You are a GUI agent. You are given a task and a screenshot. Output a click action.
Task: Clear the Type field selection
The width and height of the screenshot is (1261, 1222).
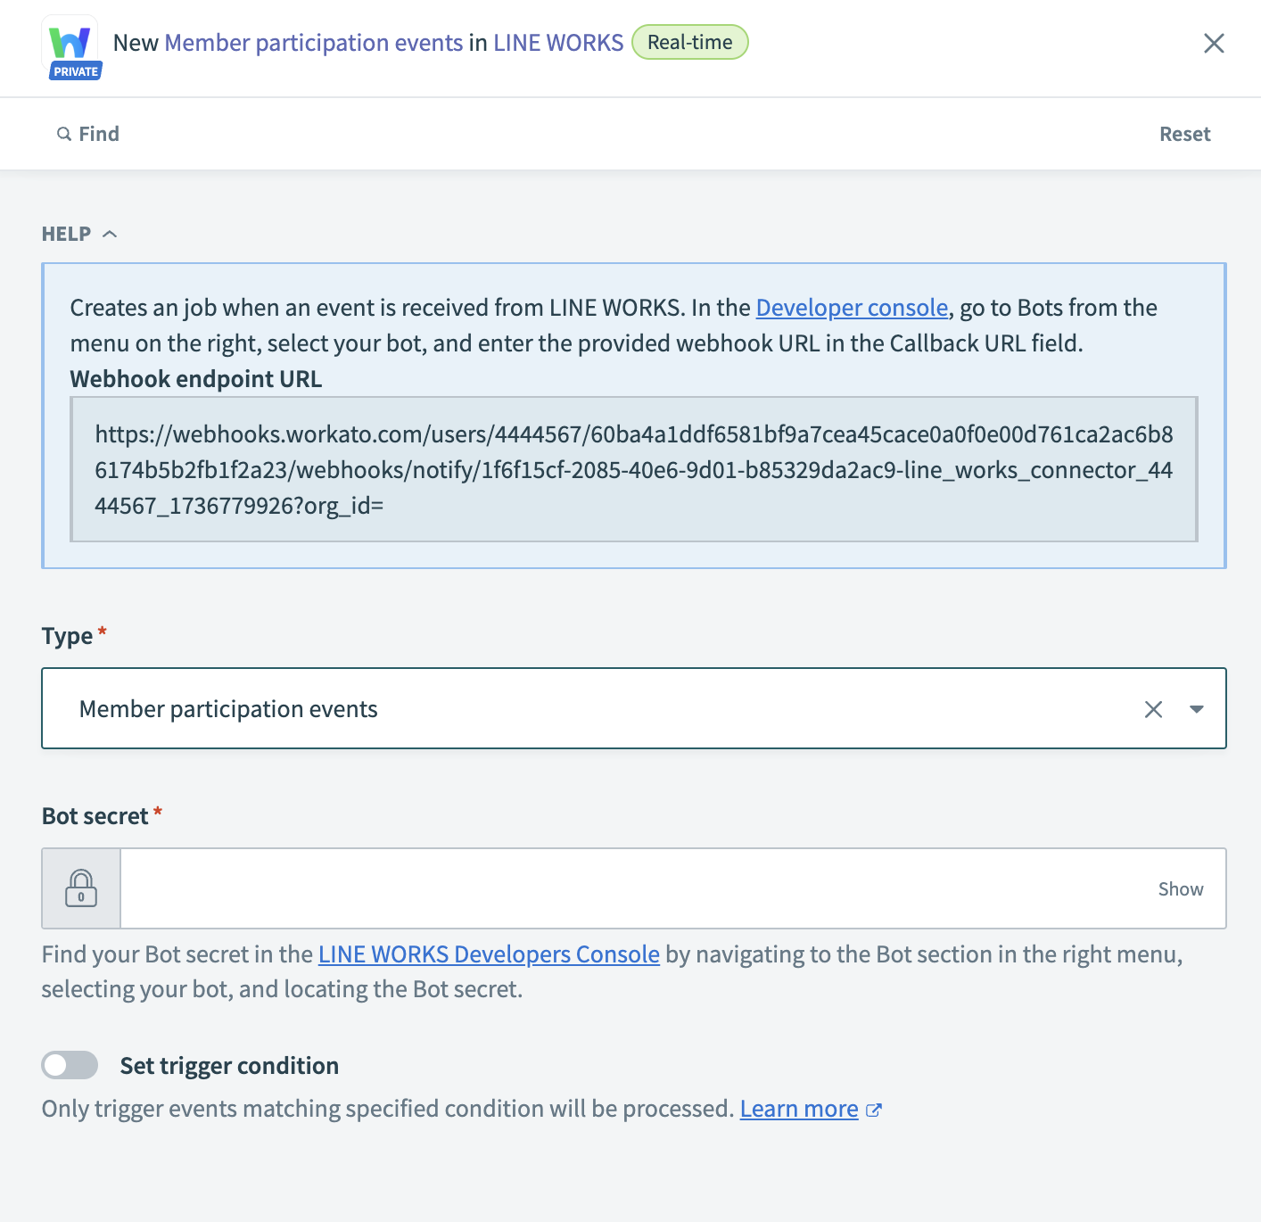(x=1153, y=709)
